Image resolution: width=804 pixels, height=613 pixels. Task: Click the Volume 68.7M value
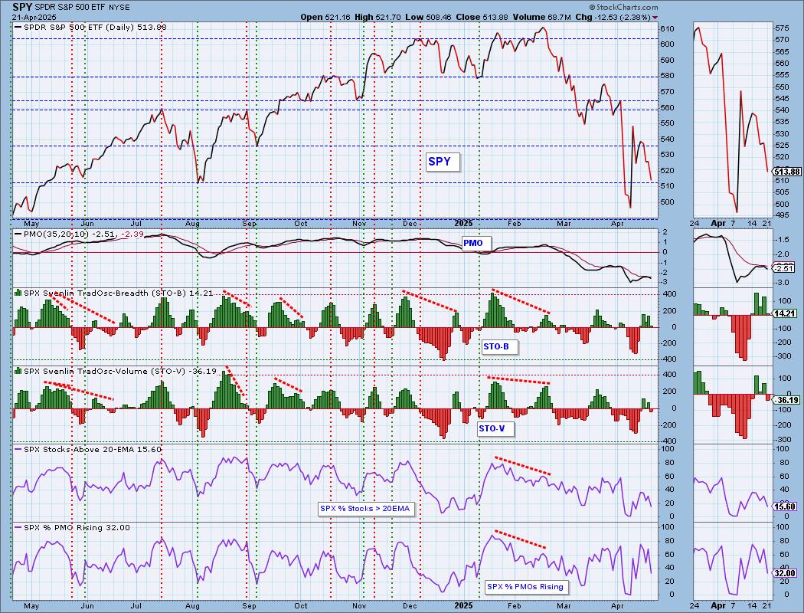541,17
